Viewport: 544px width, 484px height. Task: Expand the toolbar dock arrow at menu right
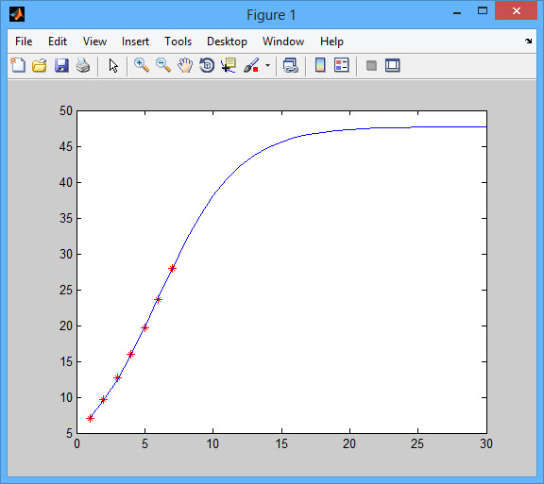pyautogui.click(x=528, y=41)
